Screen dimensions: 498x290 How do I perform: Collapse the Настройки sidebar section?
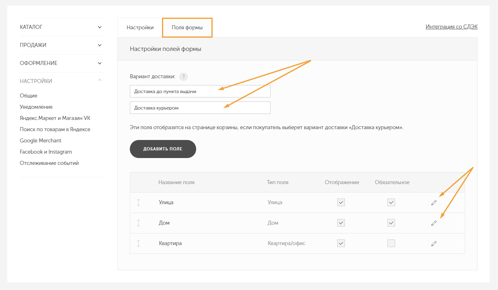(62, 81)
